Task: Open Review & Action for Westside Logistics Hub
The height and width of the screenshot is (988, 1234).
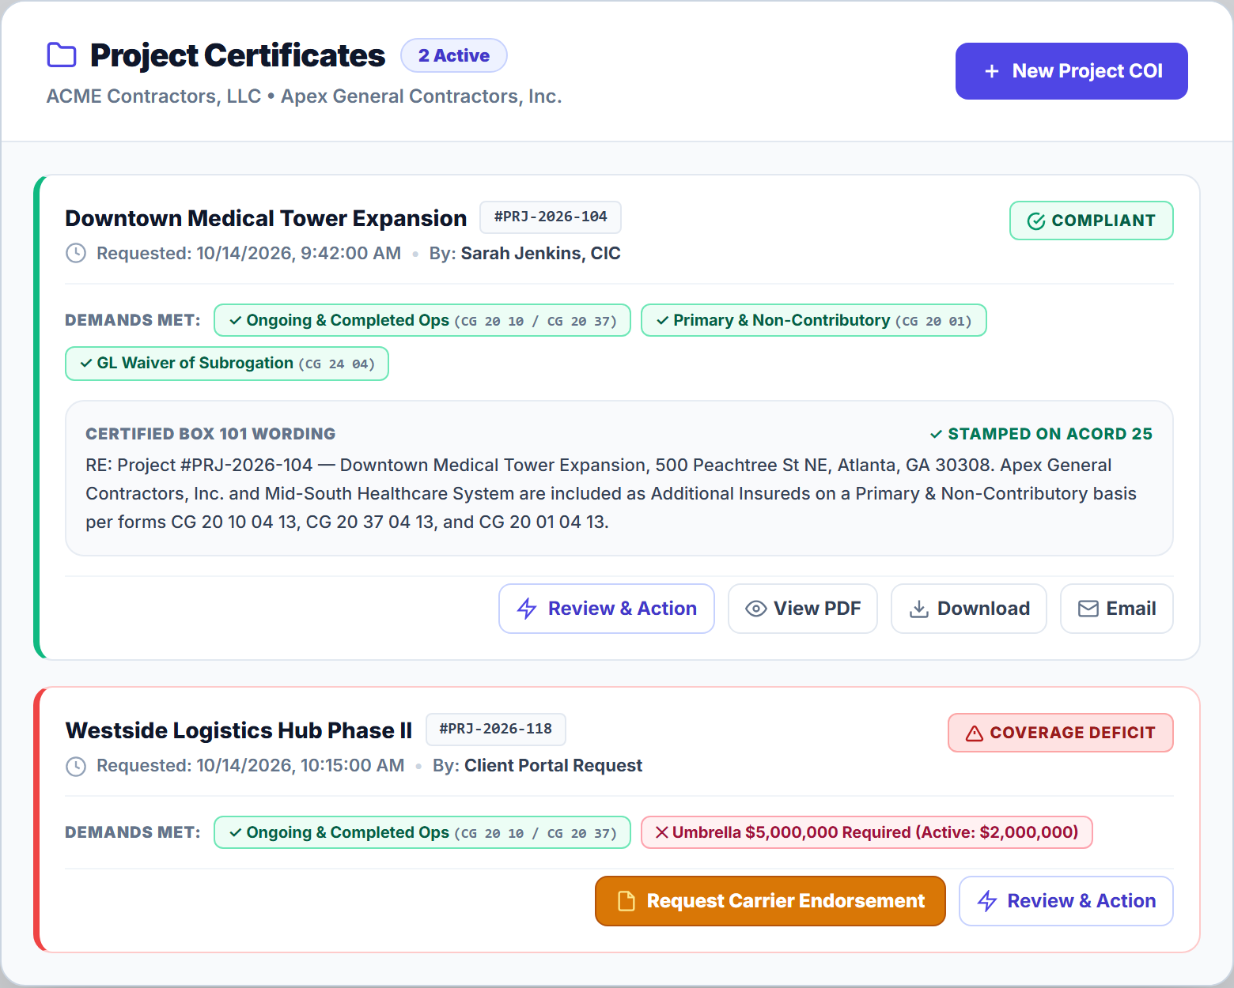Action: coord(1066,901)
